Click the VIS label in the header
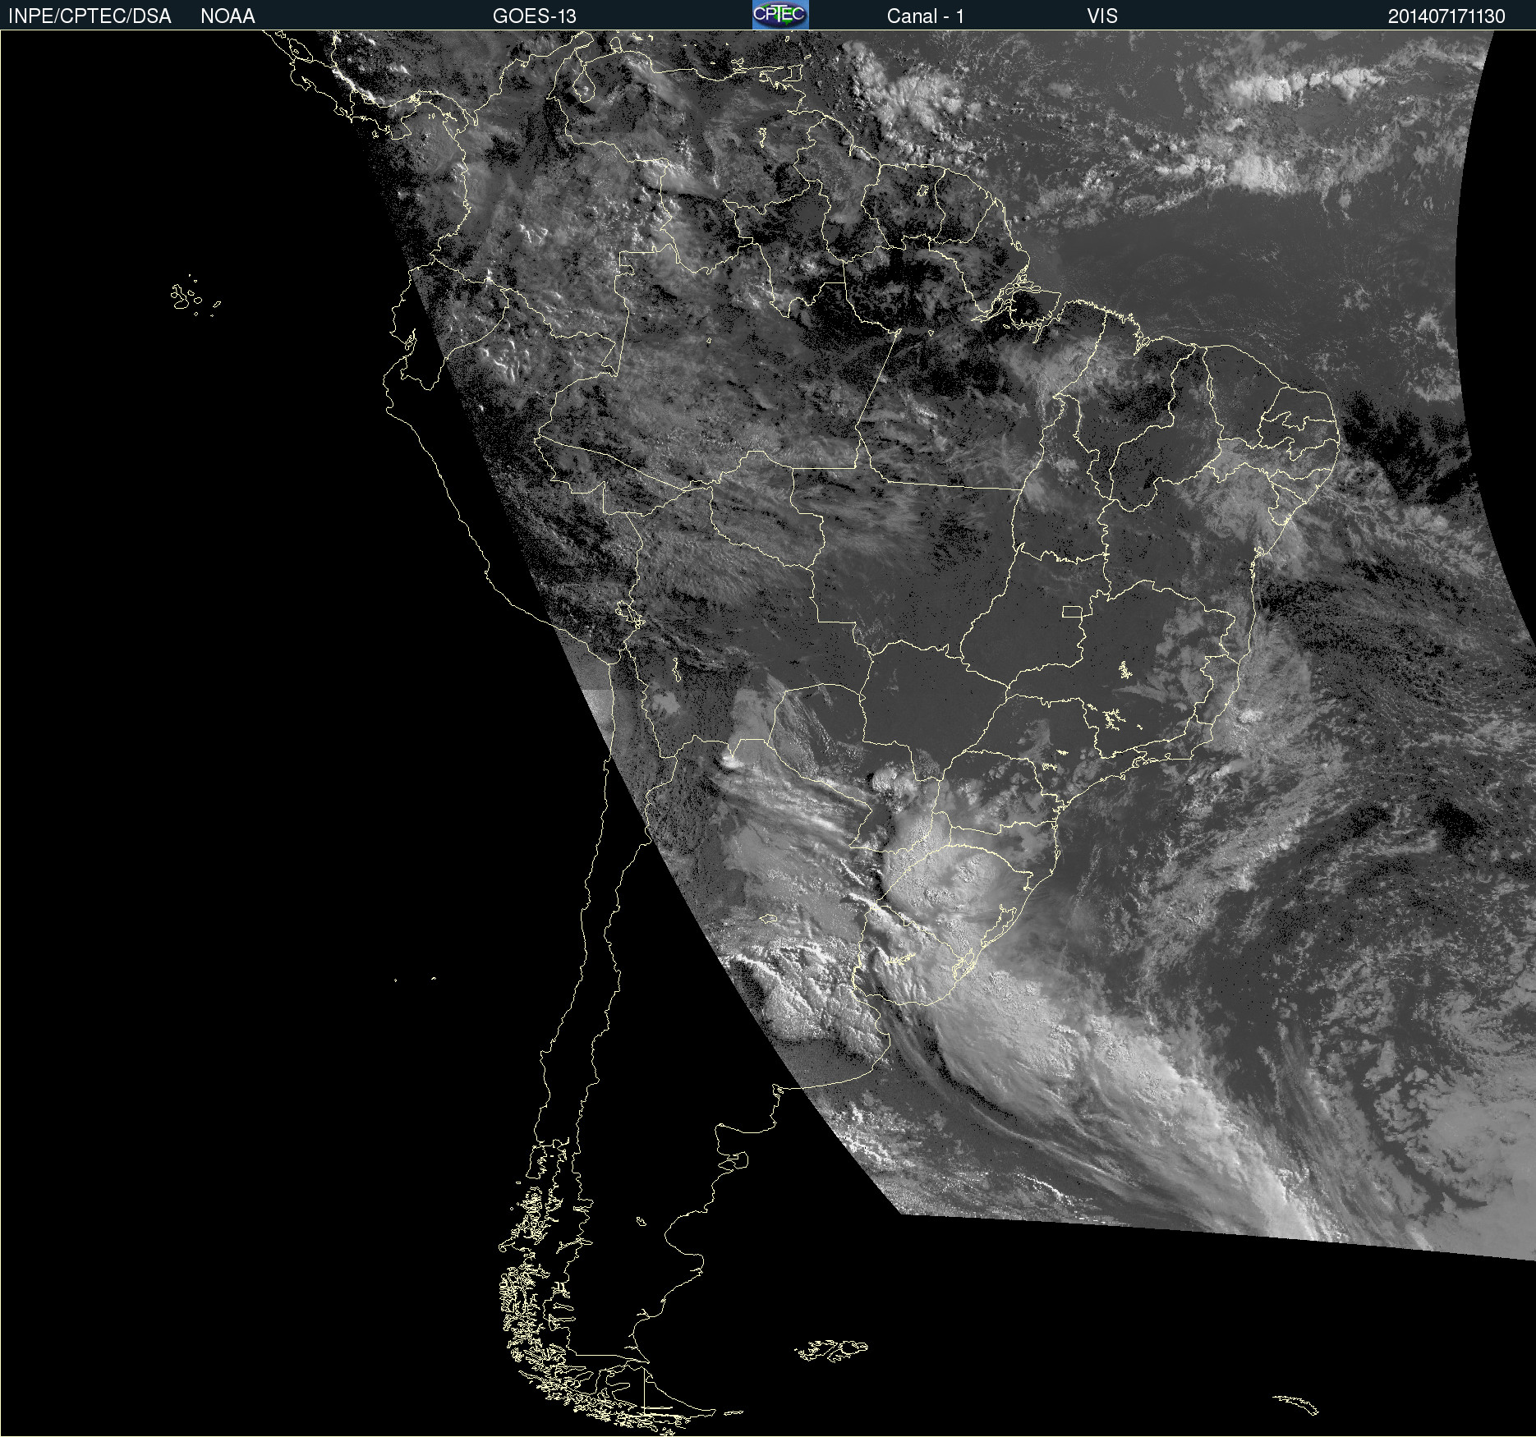 coord(1101,16)
